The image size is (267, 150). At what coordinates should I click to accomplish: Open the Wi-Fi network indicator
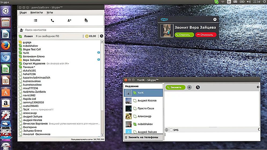tap(223, 2)
